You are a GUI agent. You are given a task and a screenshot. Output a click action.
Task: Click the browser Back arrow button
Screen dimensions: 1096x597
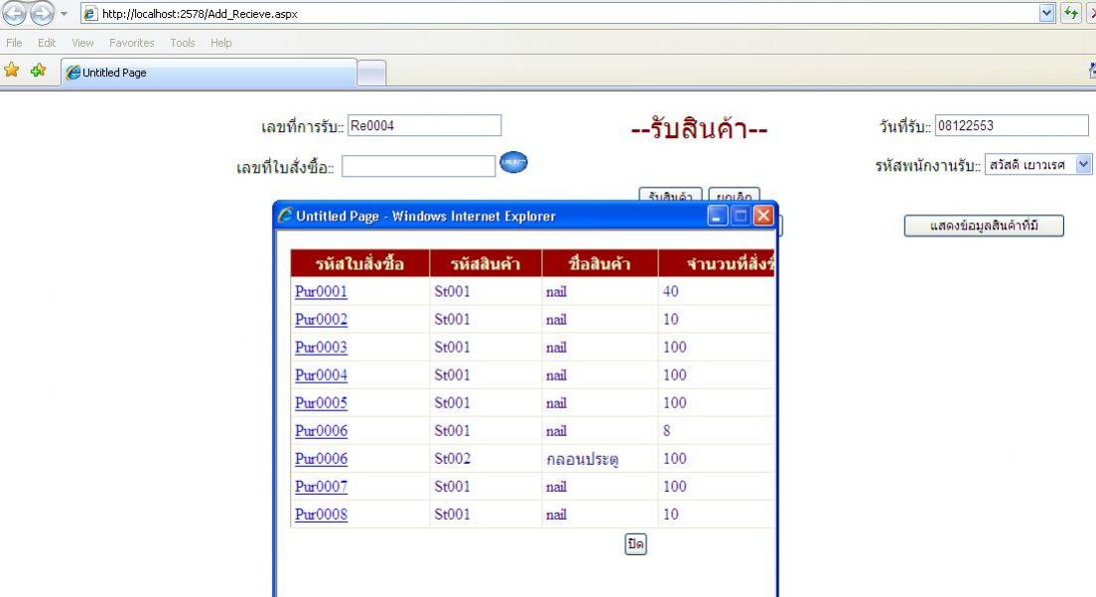[x=14, y=13]
